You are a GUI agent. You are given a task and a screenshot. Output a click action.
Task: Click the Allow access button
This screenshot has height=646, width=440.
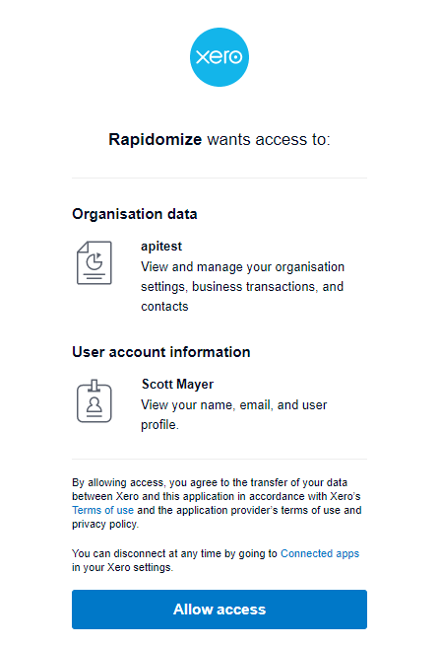[220, 610]
